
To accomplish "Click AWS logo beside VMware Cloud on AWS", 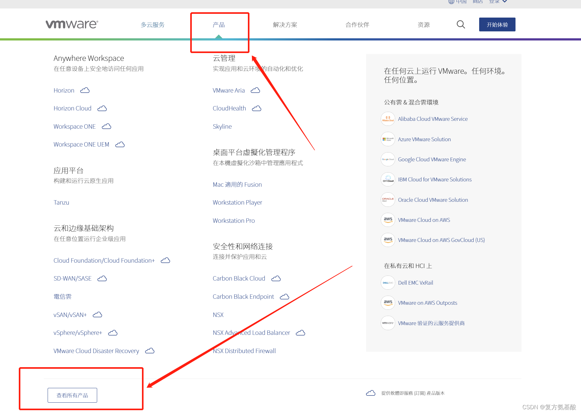I will (388, 220).
